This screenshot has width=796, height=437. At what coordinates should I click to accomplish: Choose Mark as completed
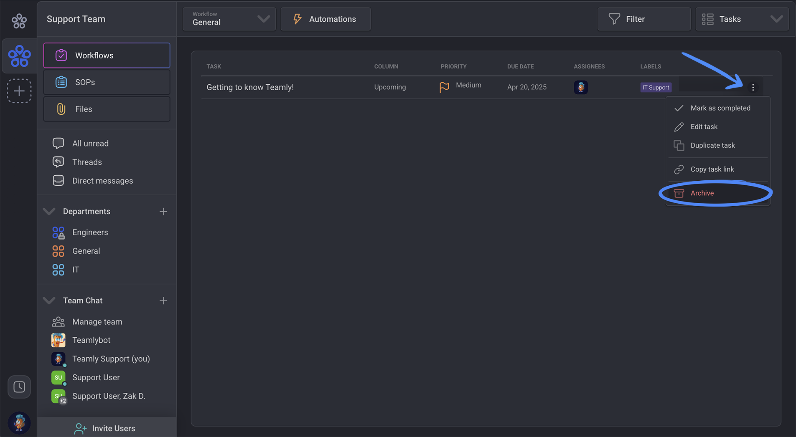717,108
